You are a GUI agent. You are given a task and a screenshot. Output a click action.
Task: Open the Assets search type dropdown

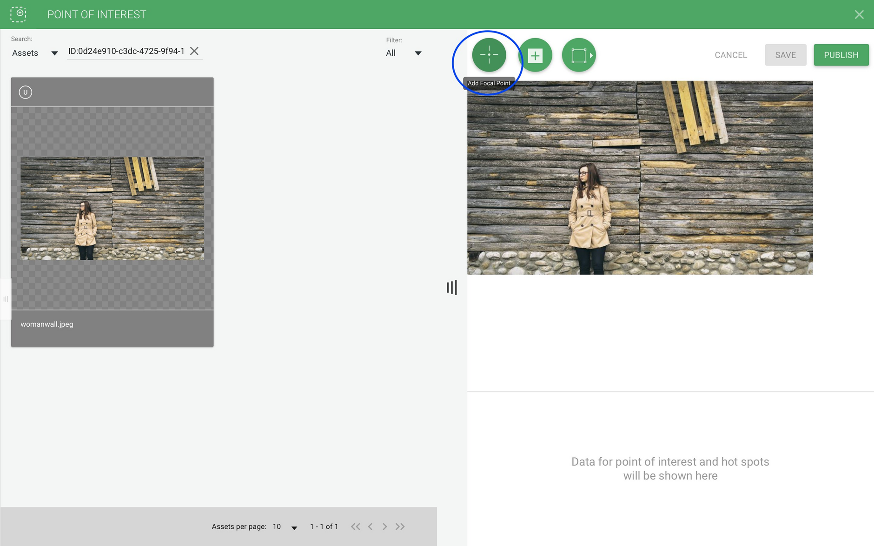35,53
